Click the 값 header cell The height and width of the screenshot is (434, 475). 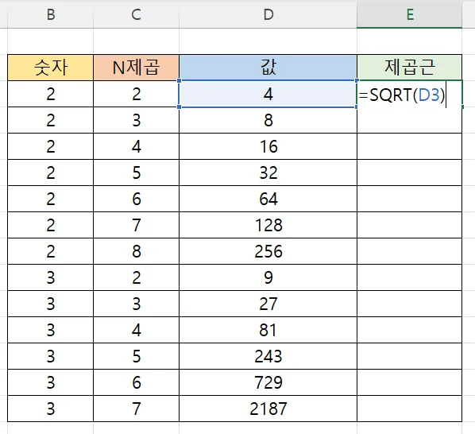268,68
